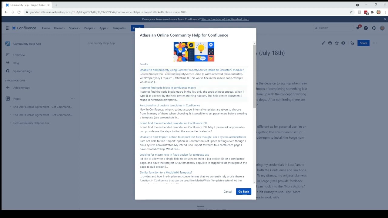Open Space Settings in the sidebar
The height and width of the screenshot is (218, 388).
22,71
